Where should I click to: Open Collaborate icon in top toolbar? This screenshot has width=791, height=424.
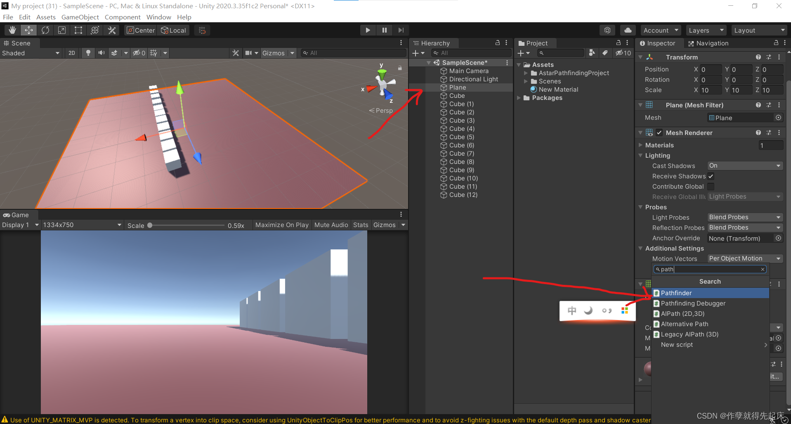tap(607, 30)
